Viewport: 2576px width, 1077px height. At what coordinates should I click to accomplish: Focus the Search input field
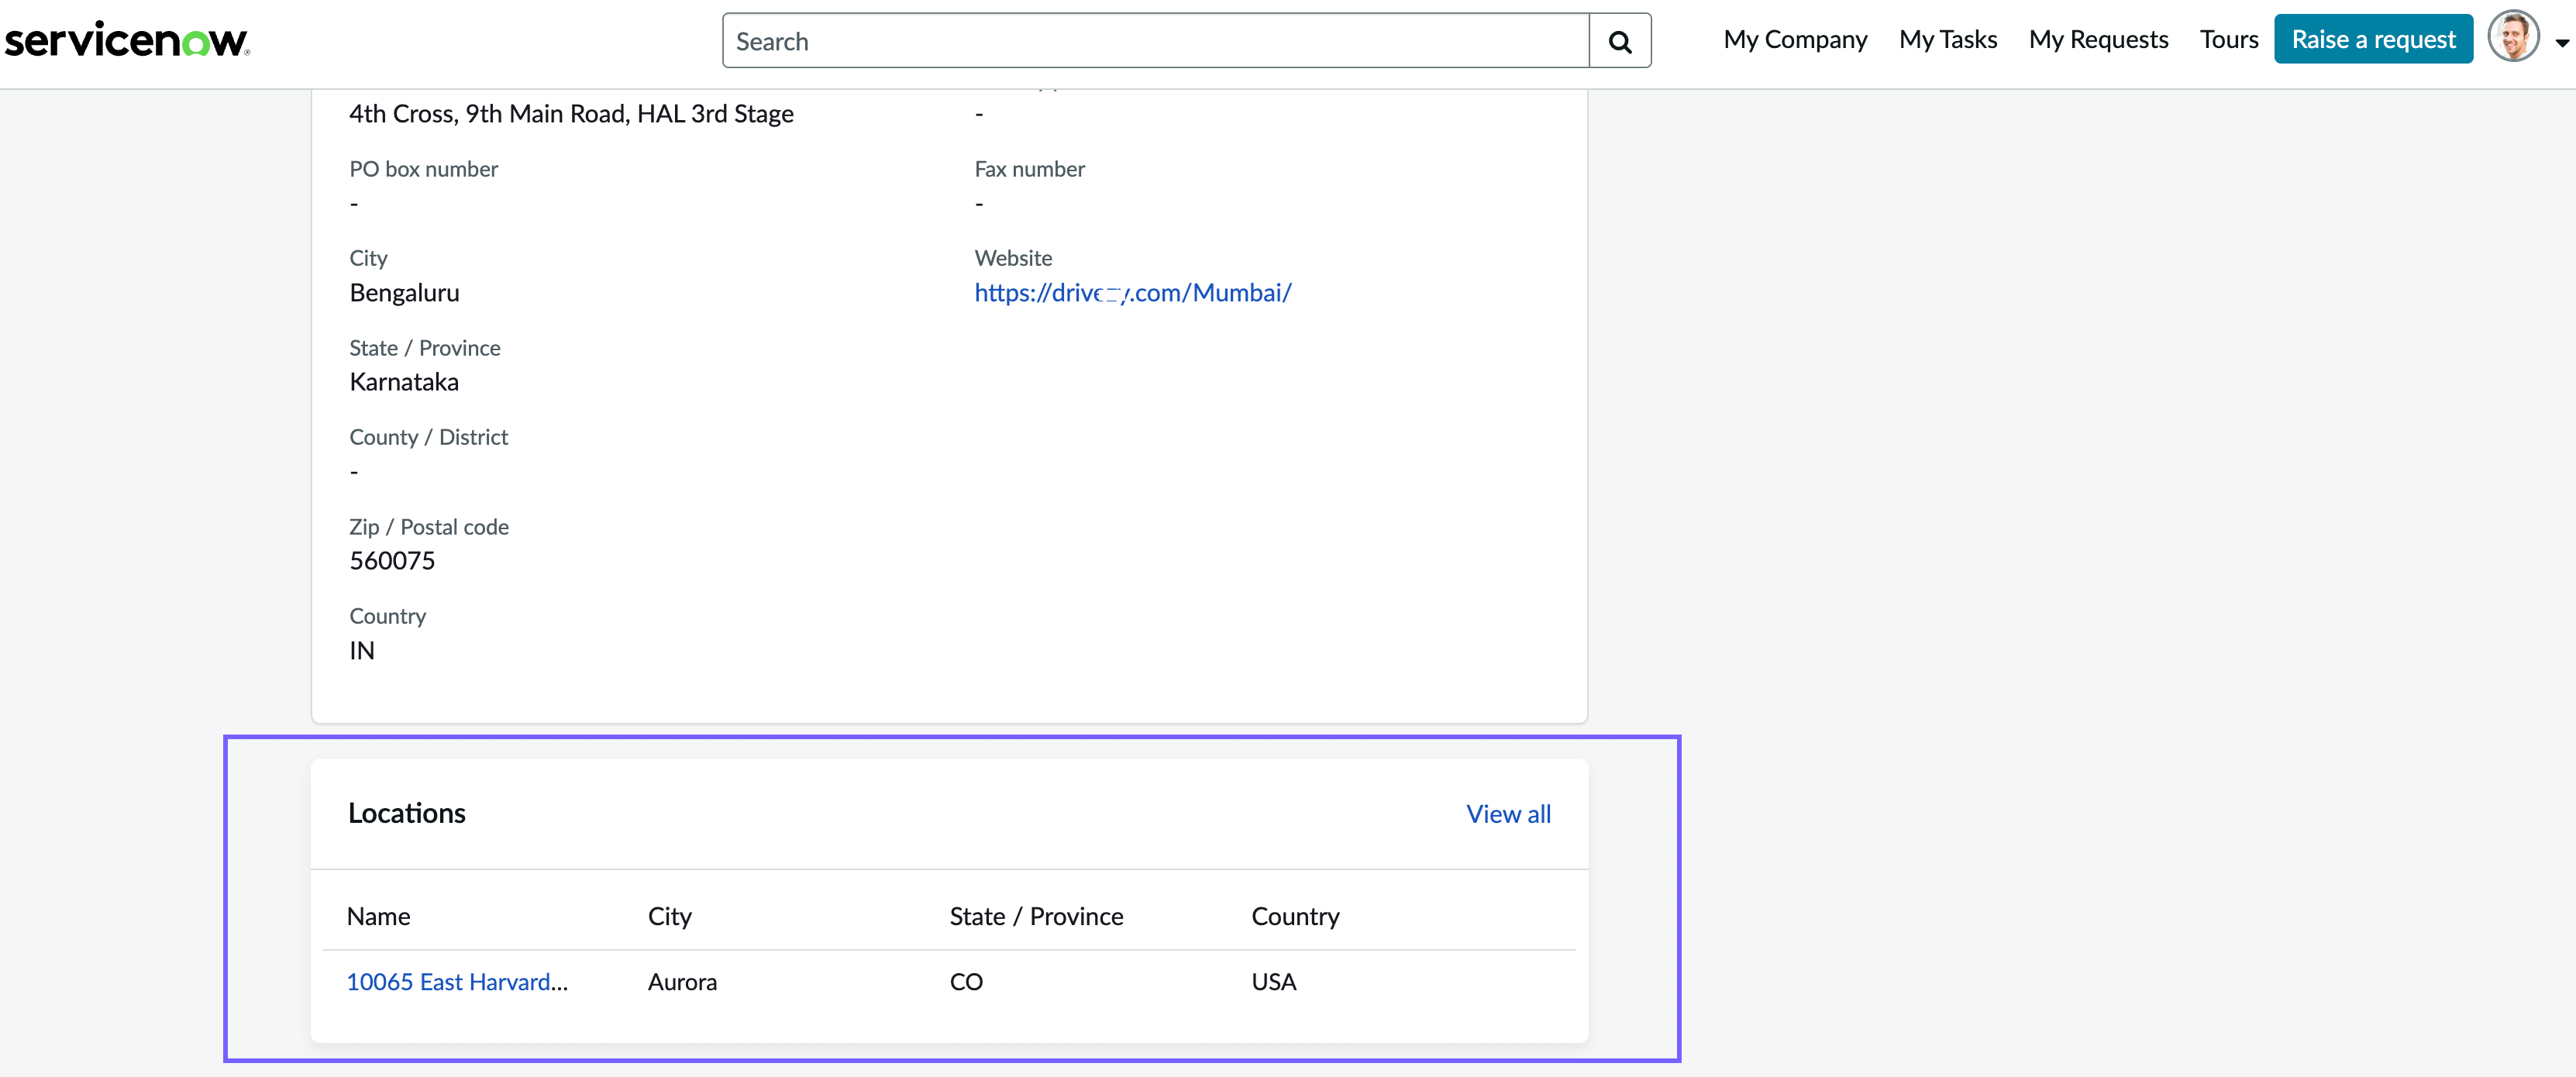tap(1156, 41)
